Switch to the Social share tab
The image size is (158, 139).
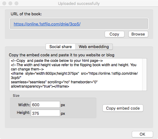click(60, 47)
